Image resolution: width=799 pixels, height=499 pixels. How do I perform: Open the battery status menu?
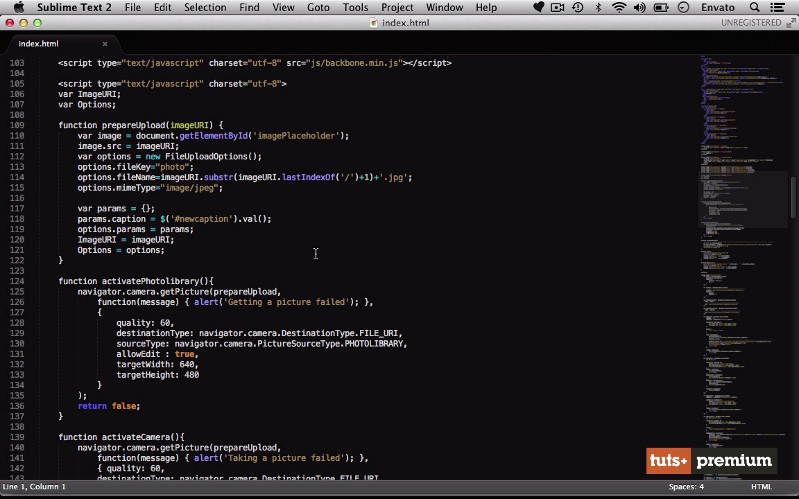coord(661,7)
